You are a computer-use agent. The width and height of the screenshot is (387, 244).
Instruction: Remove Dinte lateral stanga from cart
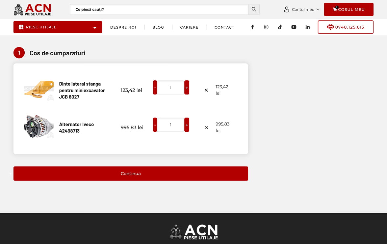coord(206,90)
